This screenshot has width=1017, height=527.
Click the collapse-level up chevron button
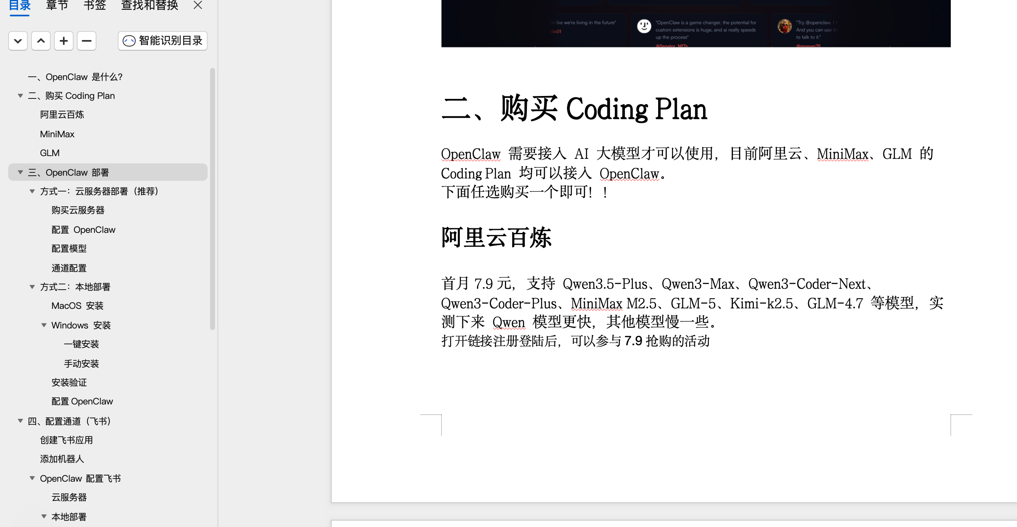click(41, 41)
